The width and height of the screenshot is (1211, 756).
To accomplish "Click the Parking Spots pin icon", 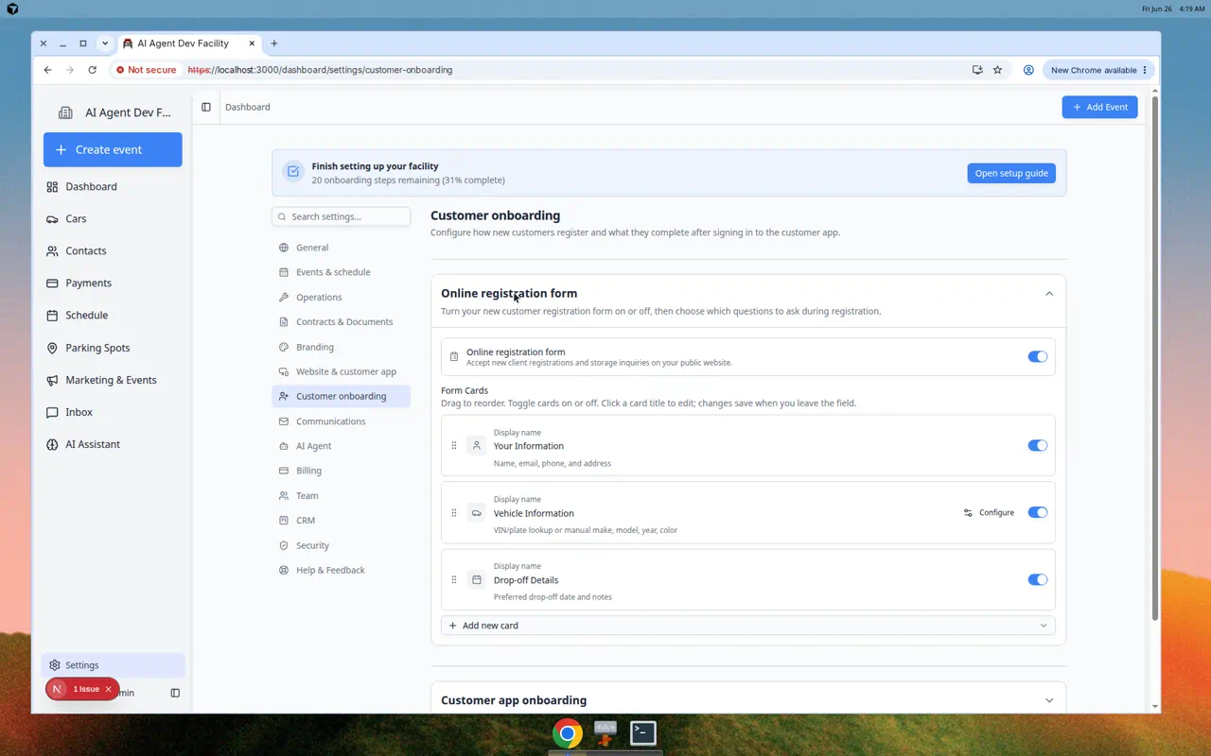I will [x=52, y=348].
